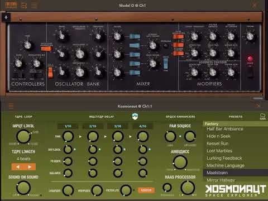Image resolution: width=268 pixels, height=201 pixels.
Task: Click the Filter Emphasis knob
Action: click(x=213, y=36)
